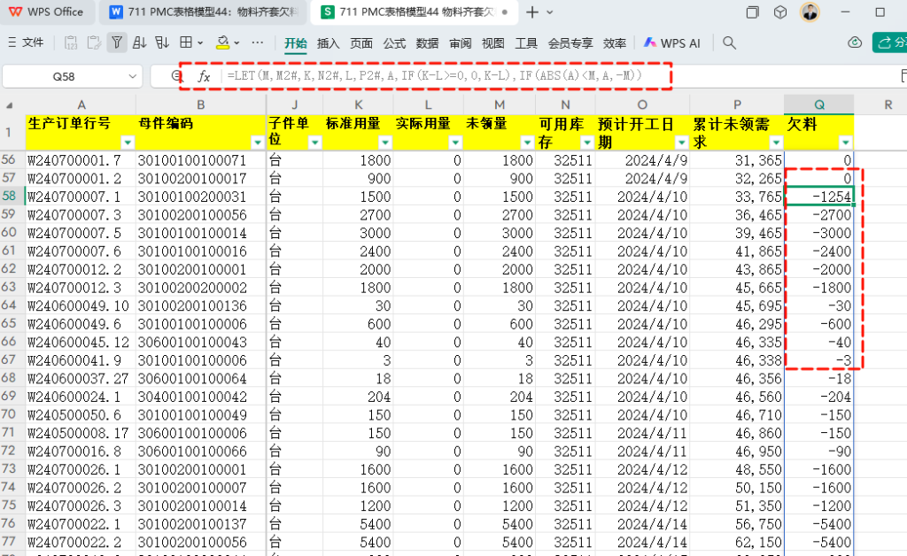This screenshot has width=907, height=556.
Task: Click the fx insert function icon
Action: (204, 76)
